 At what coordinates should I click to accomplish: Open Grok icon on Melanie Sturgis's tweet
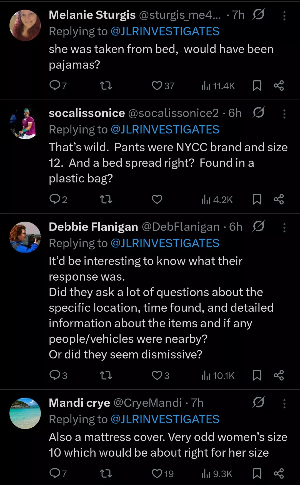click(258, 14)
